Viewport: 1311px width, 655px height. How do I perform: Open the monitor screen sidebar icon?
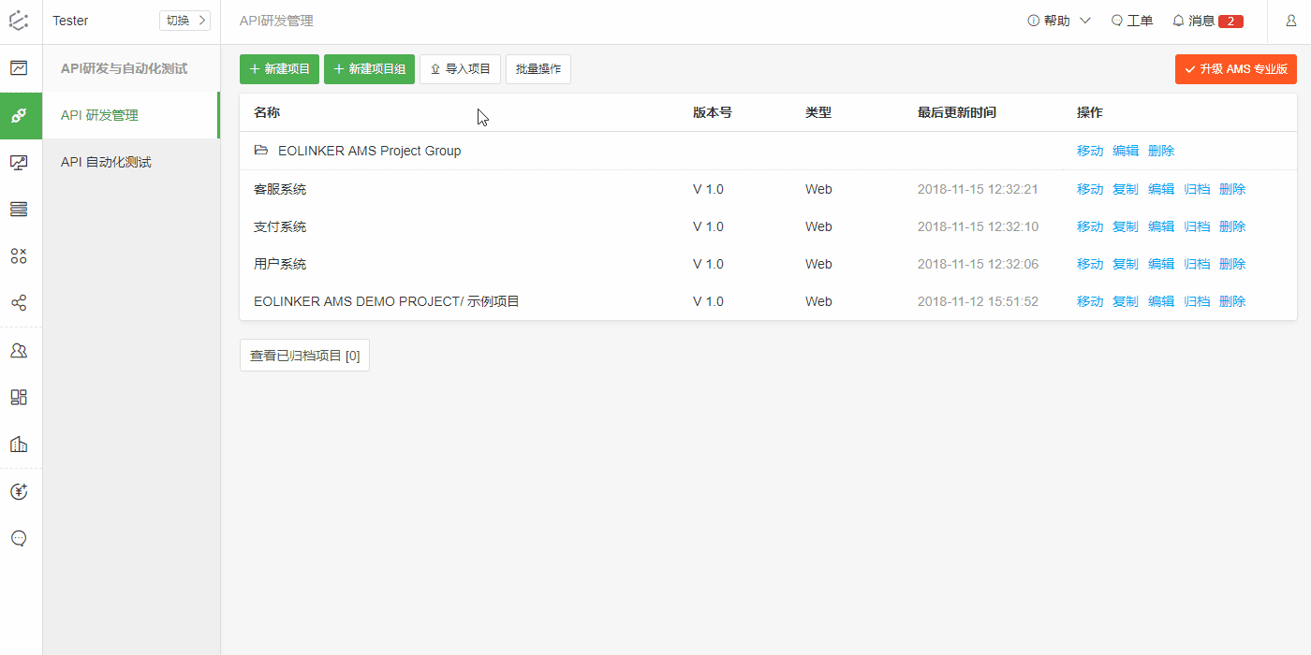click(x=19, y=163)
